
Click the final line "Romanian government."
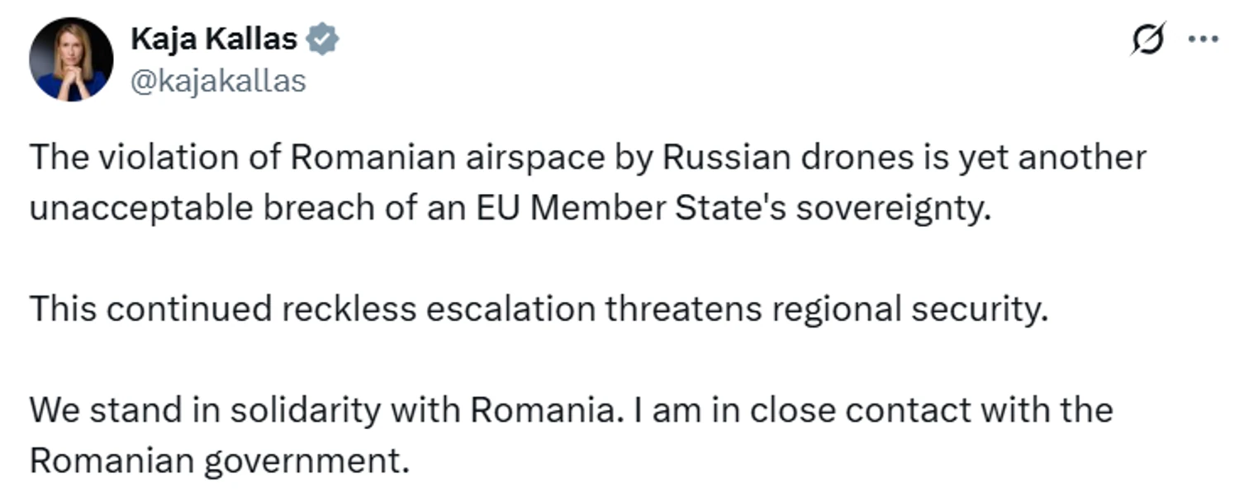[x=220, y=461]
